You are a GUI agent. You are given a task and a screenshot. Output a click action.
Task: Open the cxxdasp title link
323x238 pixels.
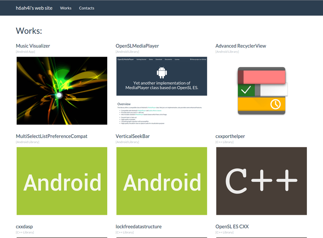24,226
